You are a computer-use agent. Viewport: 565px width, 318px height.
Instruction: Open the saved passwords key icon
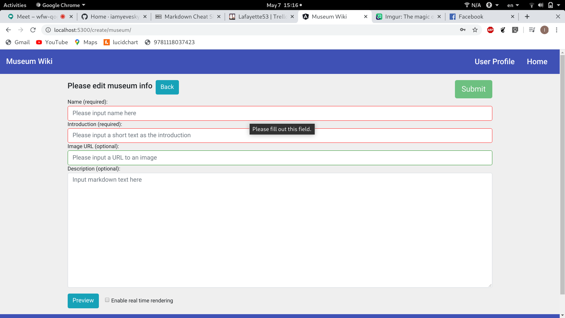[463, 30]
